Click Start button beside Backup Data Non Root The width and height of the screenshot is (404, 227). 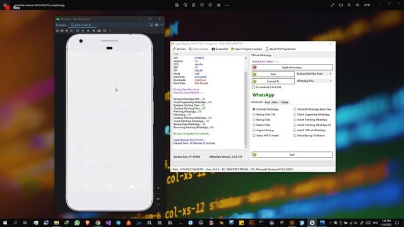273,74
